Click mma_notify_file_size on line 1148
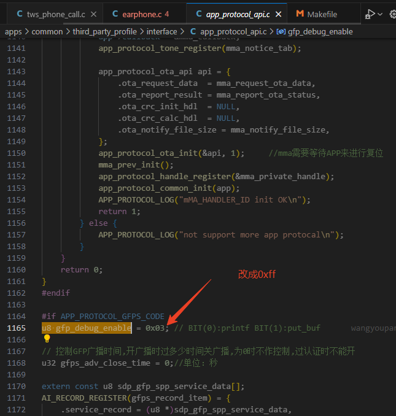Viewport: 396px width, 416px height. tap(278, 130)
